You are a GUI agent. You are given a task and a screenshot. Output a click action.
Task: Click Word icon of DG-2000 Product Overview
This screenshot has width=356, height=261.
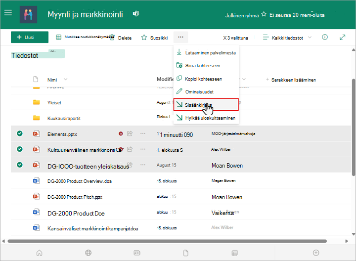click(x=36, y=180)
